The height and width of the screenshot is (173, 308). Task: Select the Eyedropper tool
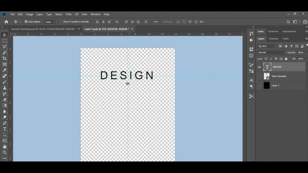pos(4,70)
